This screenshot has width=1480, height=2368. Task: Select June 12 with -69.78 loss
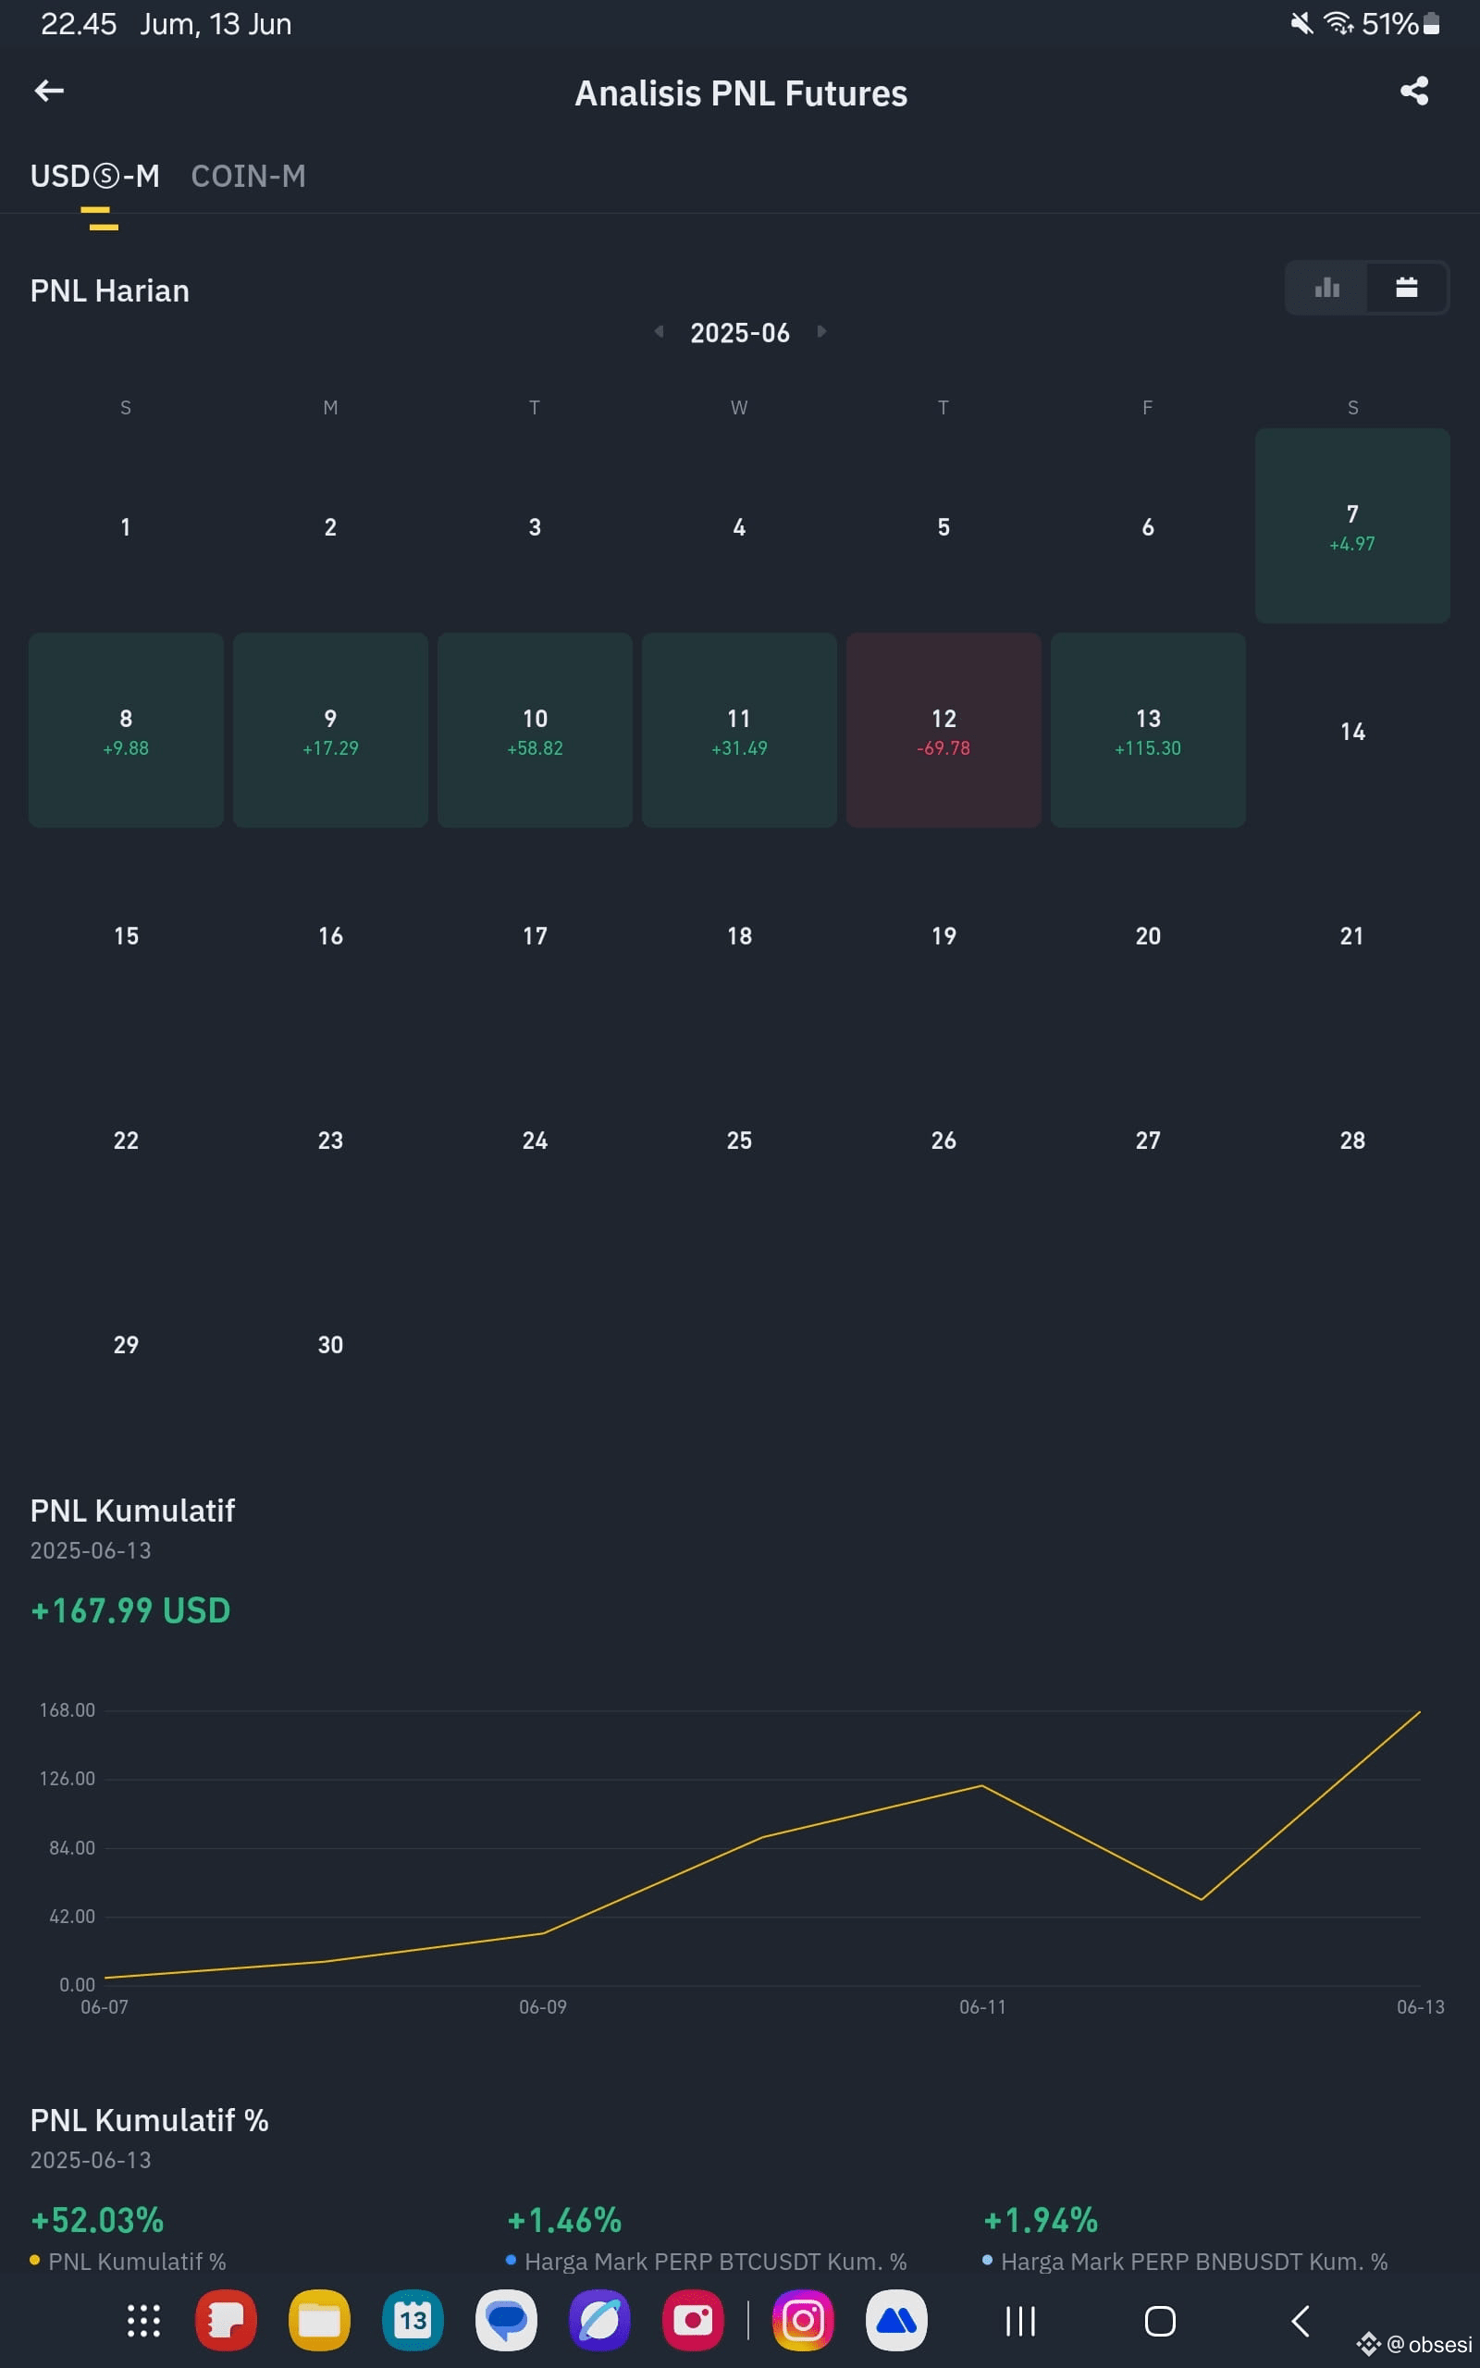point(943,730)
